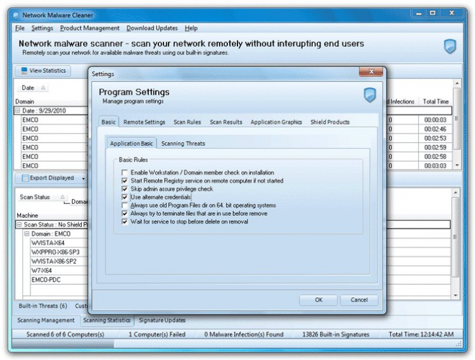Click lower machine list scrollbar up arrow
The height and width of the screenshot is (360, 475).
coord(455,193)
